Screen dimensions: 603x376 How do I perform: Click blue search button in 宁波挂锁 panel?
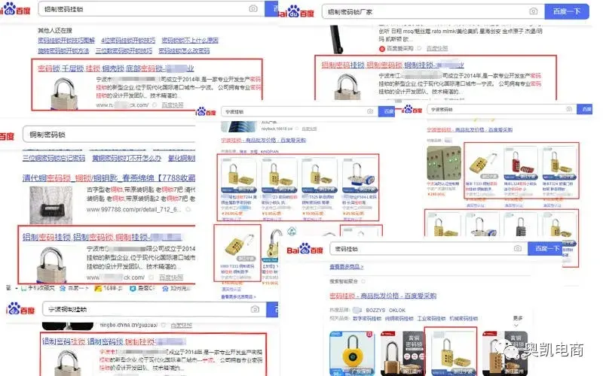click(x=387, y=111)
